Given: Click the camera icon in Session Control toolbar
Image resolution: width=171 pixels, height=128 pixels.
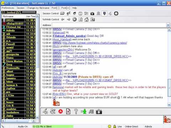Looking at the screenshot, I should [x=92, y=14].
